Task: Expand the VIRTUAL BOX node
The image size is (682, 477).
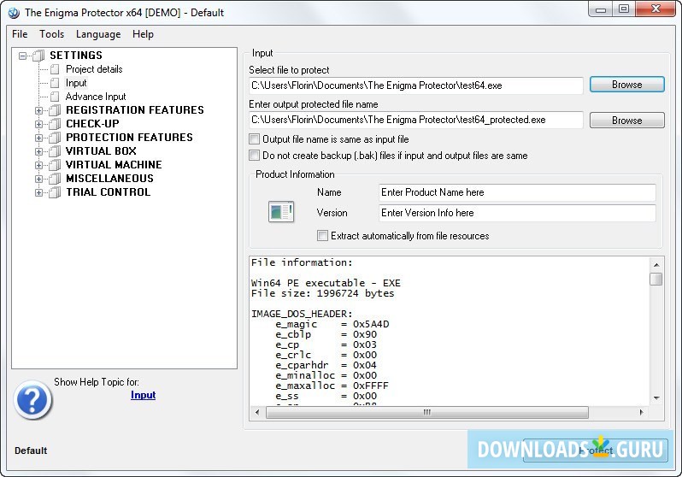Action: 38,152
